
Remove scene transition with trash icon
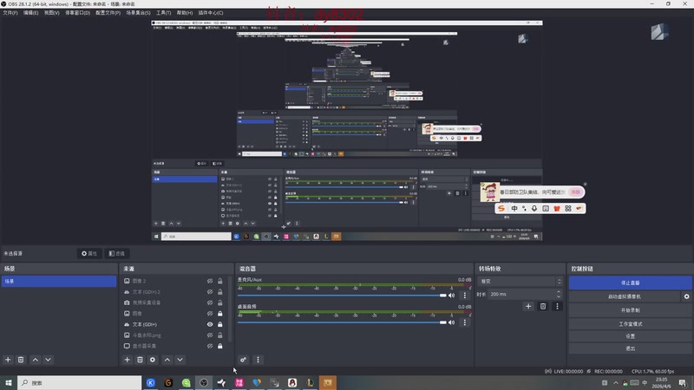click(x=543, y=306)
